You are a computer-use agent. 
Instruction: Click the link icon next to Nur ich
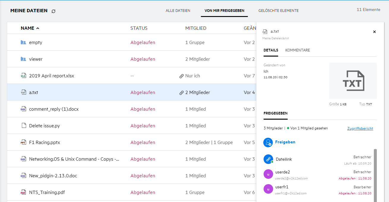(x=181, y=76)
